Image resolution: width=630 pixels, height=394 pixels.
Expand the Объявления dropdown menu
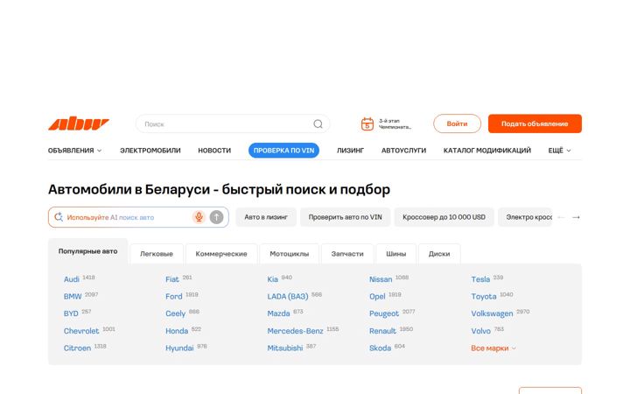click(x=74, y=151)
